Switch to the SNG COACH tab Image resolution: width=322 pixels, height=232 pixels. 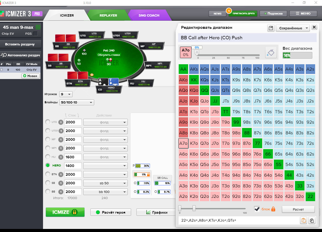pos(149,15)
